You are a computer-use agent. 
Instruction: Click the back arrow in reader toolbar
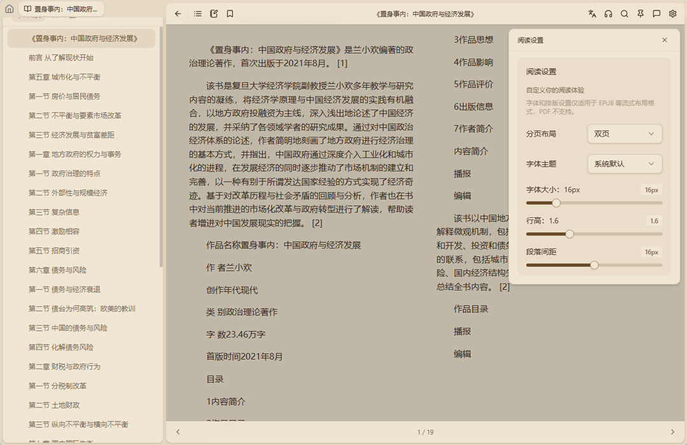click(x=178, y=13)
